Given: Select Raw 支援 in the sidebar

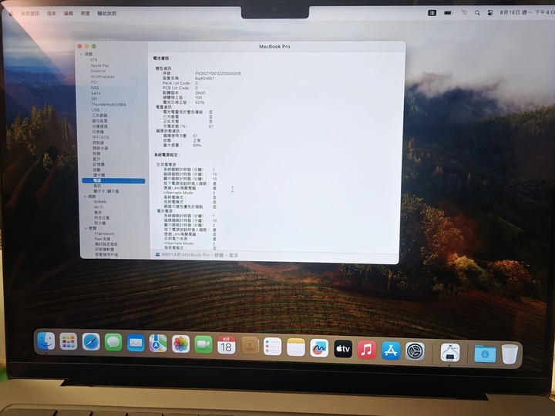Looking at the screenshot, I should (103, 239).
